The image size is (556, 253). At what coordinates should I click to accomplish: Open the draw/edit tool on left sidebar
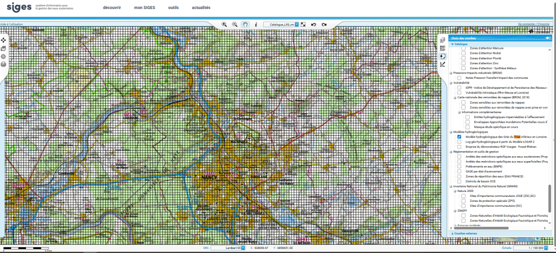click(x=3, y=48)
